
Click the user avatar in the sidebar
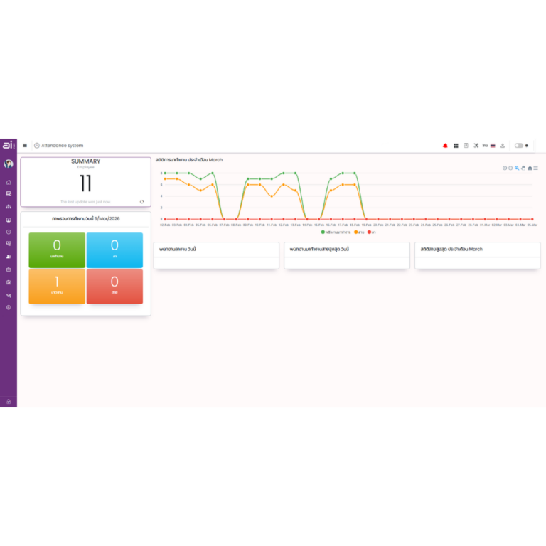pyautogui.click(x=9, y=164)
